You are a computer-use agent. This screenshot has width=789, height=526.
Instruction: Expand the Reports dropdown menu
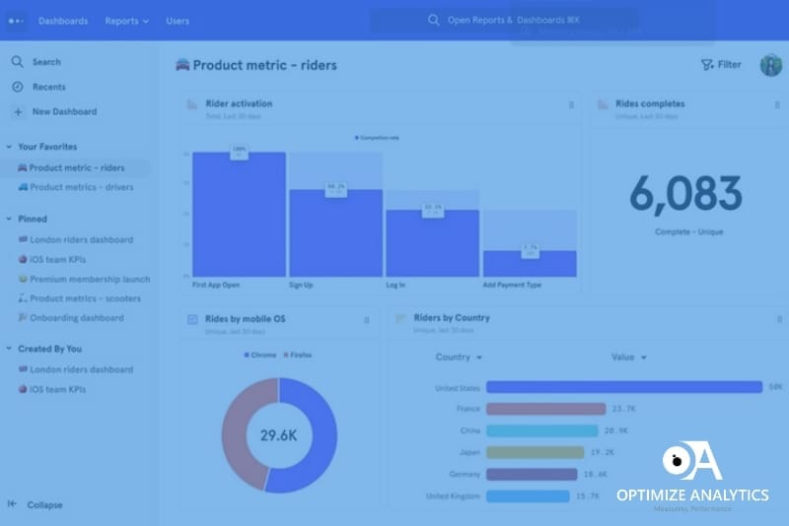point(127,21)
